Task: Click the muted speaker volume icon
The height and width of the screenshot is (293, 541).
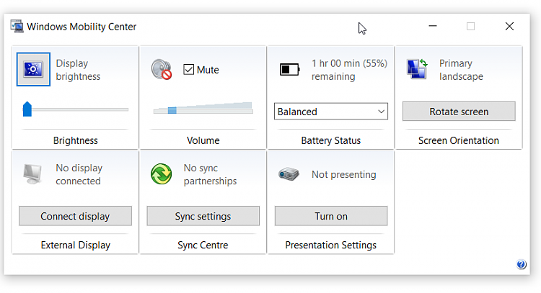Action: coord(162,70)
